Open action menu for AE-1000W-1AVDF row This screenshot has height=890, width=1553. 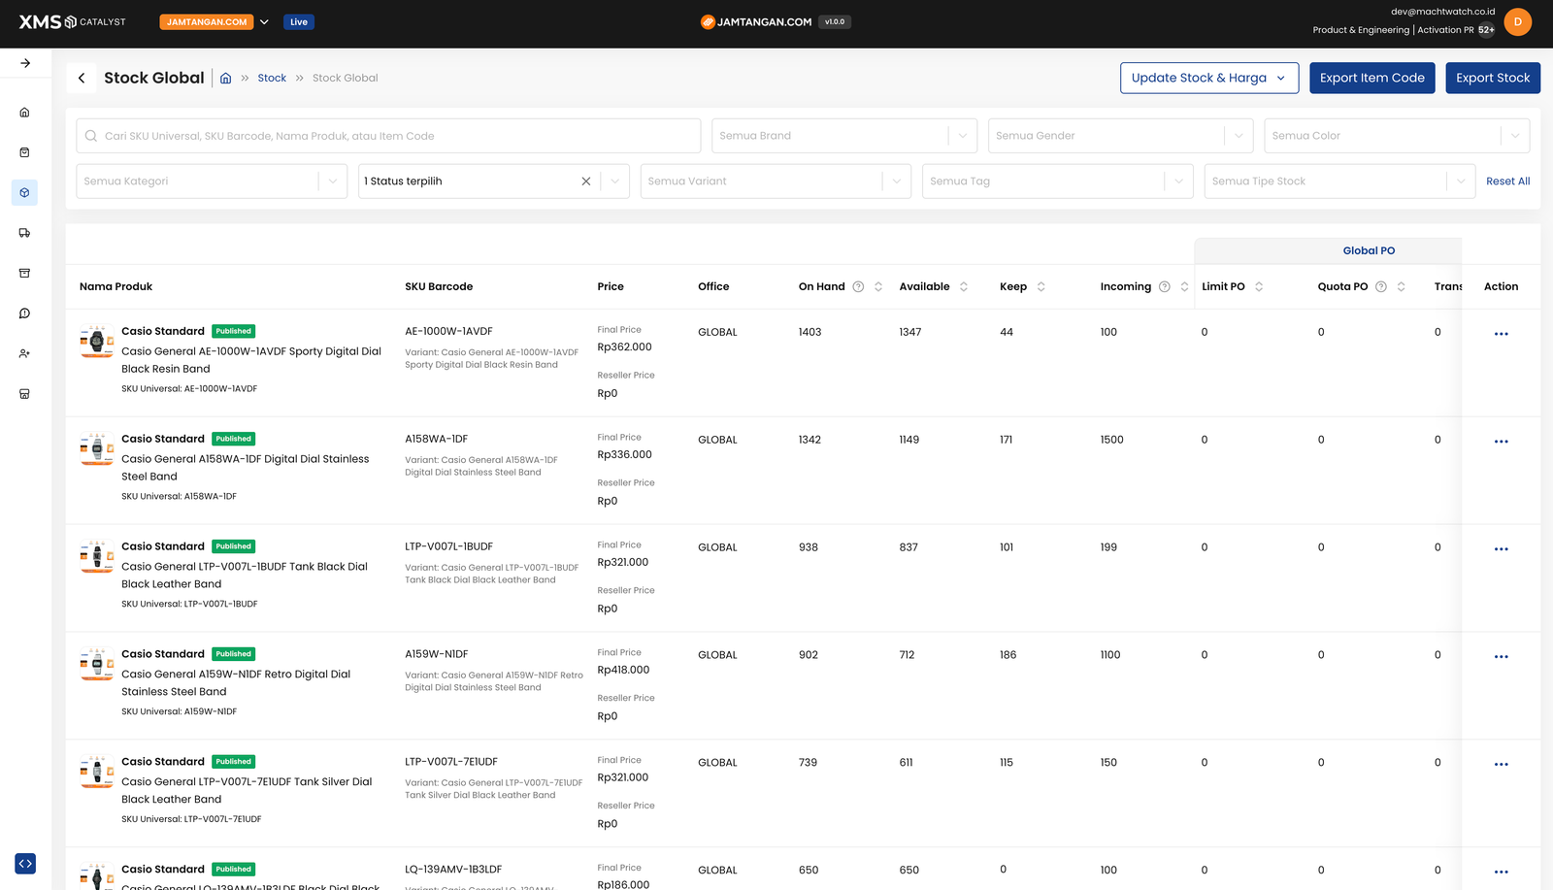click(1502, 334)
